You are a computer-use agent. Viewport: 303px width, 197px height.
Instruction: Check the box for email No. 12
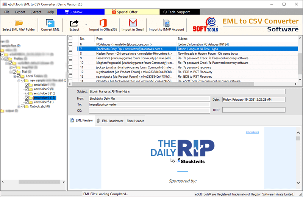(70, 72)
